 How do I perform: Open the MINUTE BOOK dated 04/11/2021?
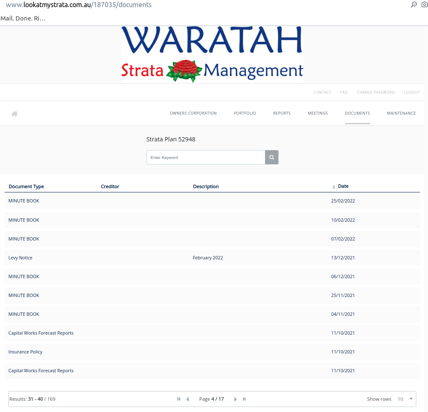point(212,314)
